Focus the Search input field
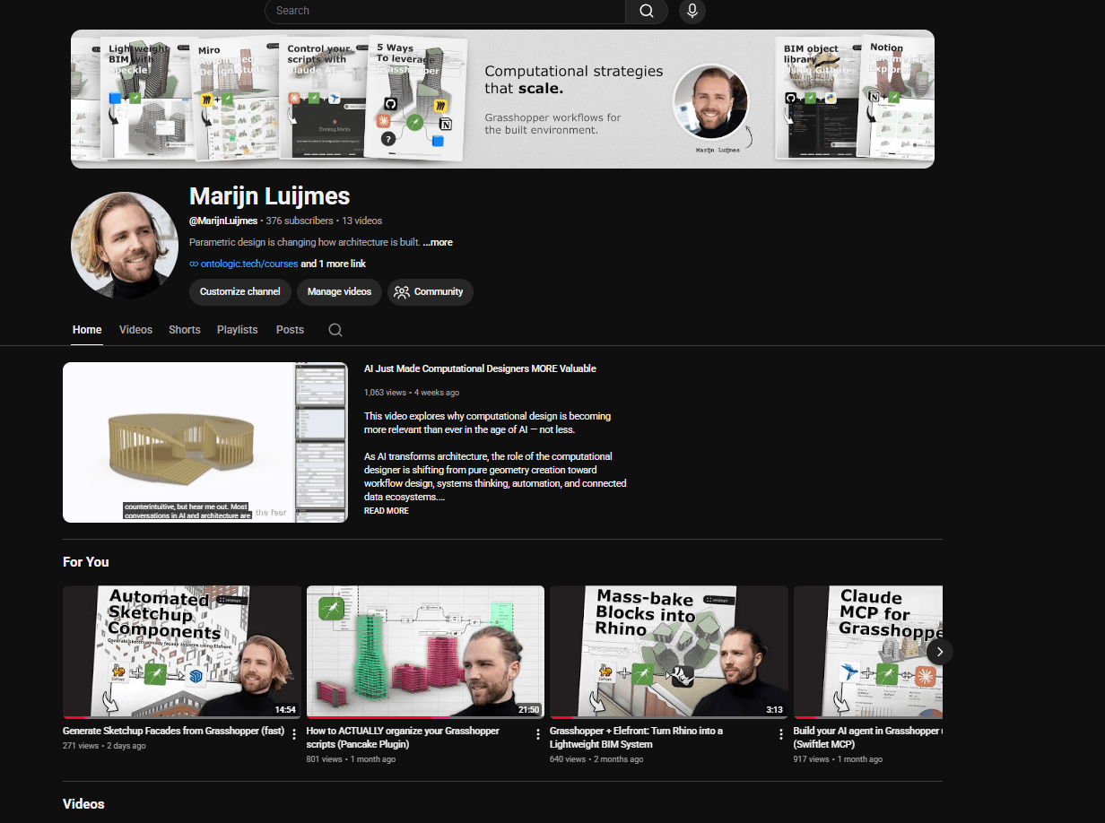1105x823 pixels. click(x=445, y=11)
